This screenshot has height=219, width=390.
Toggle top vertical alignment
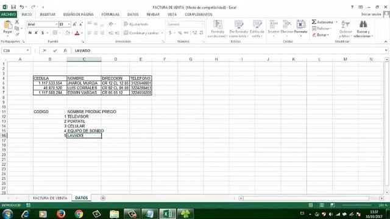(90, 24)
